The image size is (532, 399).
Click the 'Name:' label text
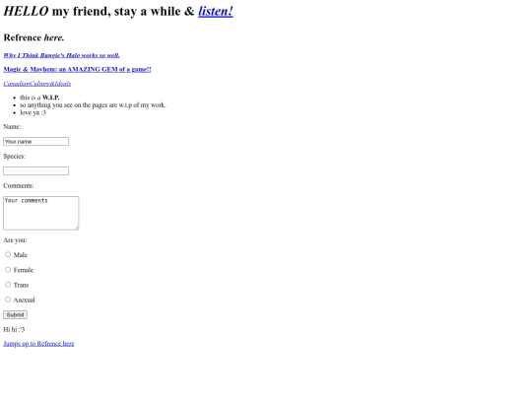[12, 126]
